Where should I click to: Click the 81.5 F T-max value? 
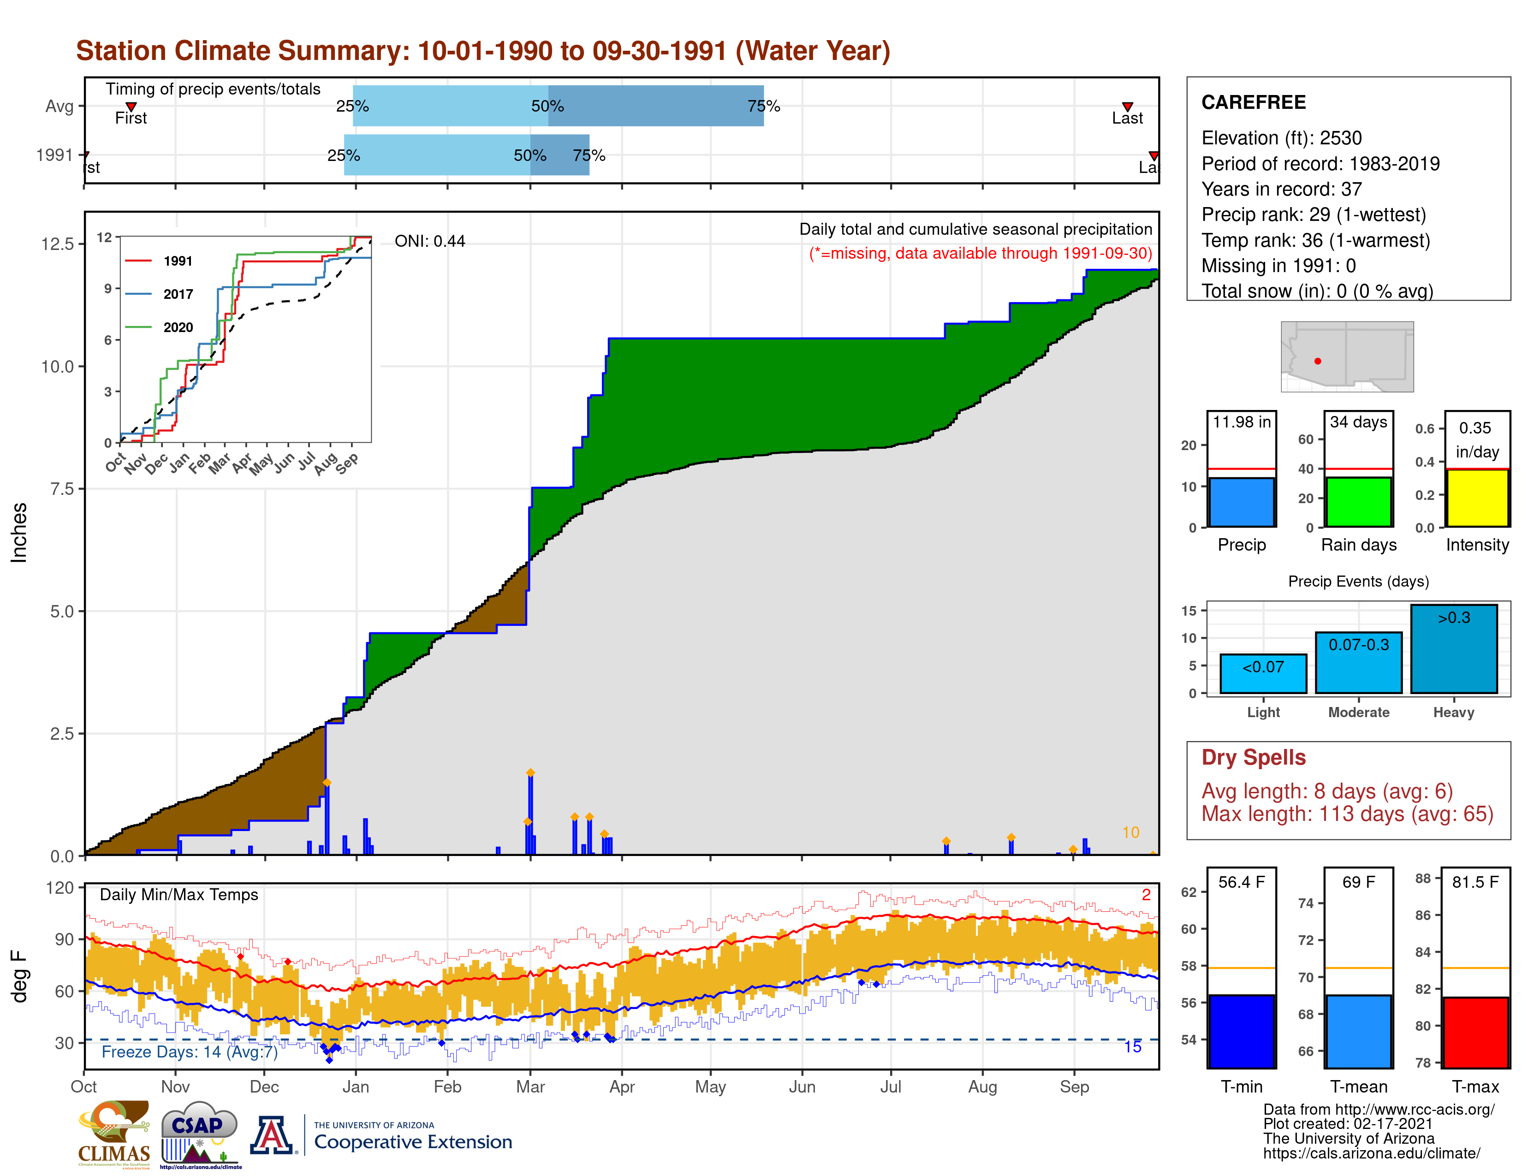click(x=1475, y=882)
